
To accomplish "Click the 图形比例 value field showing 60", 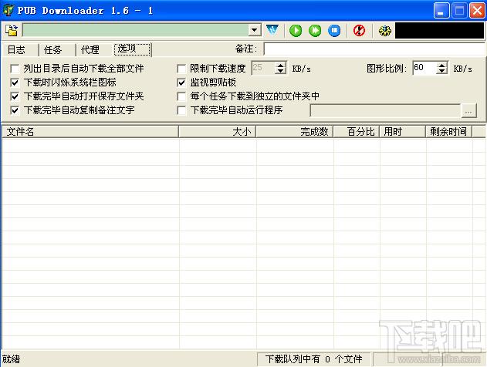I will pos(424,68).
